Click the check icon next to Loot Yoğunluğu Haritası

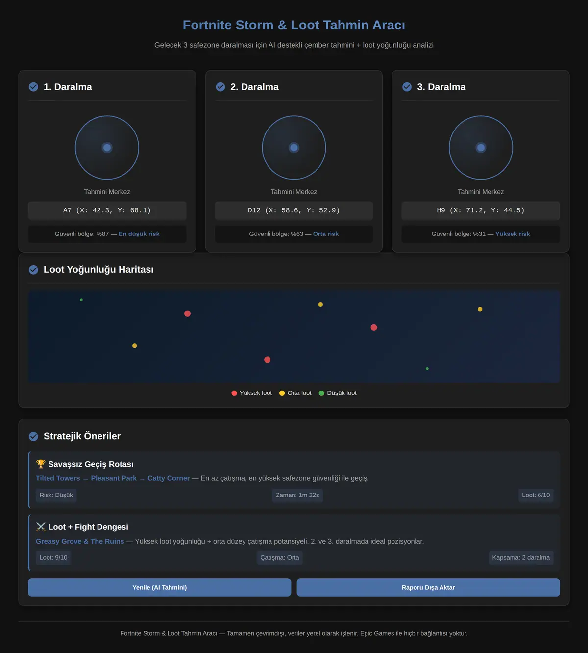pyautogui.click(x=33, y=270)
